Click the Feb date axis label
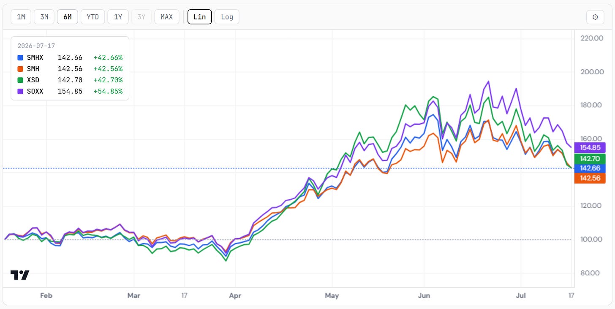The image size is (615, 309). tap(46, 296)
